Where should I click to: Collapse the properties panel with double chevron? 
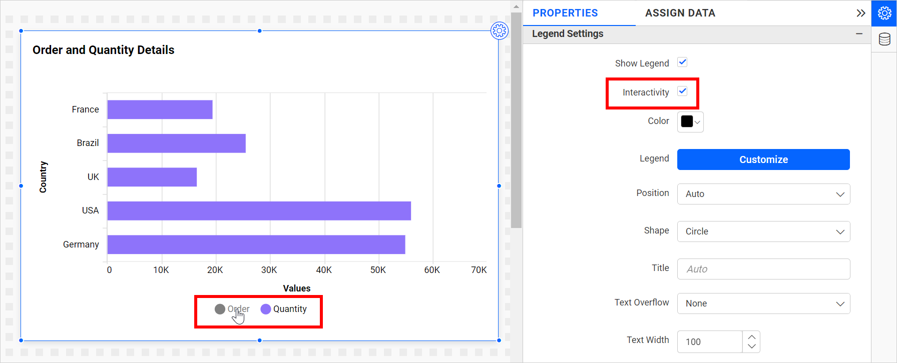tap(860, 13)
